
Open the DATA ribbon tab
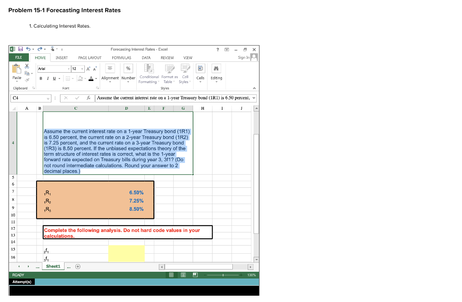146,57
